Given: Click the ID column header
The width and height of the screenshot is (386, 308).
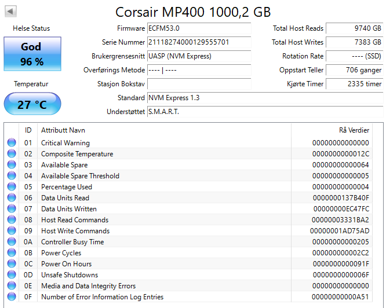Looking at the screenshot, I should (28, 130).
